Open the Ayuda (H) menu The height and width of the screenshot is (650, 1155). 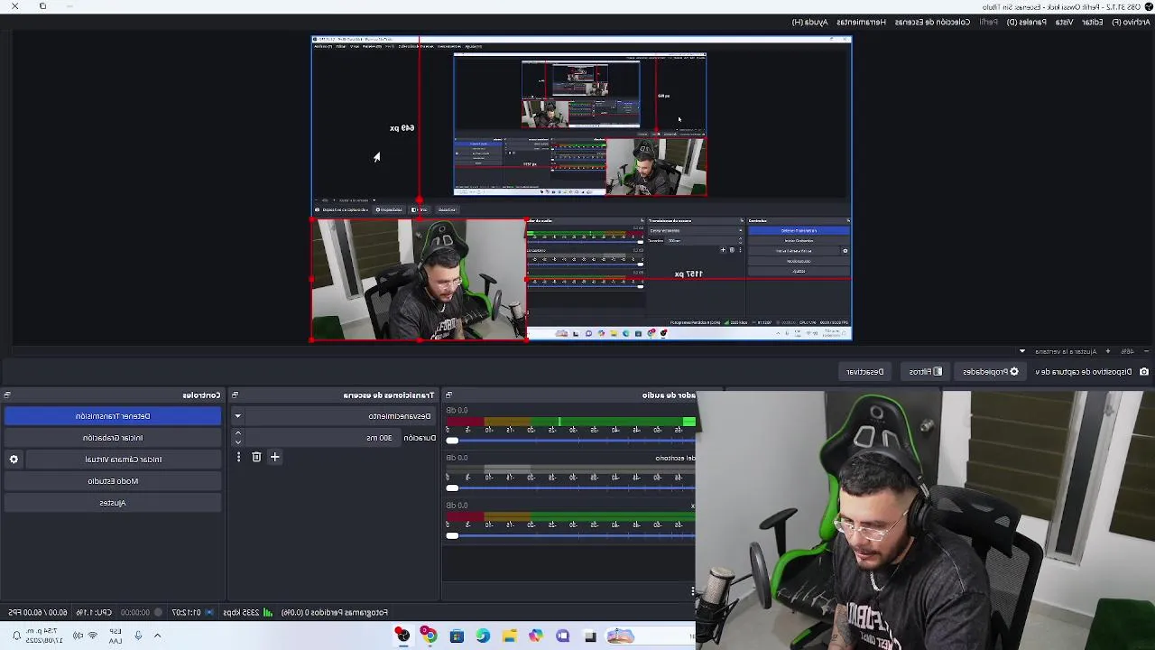(x=809, y=22)
